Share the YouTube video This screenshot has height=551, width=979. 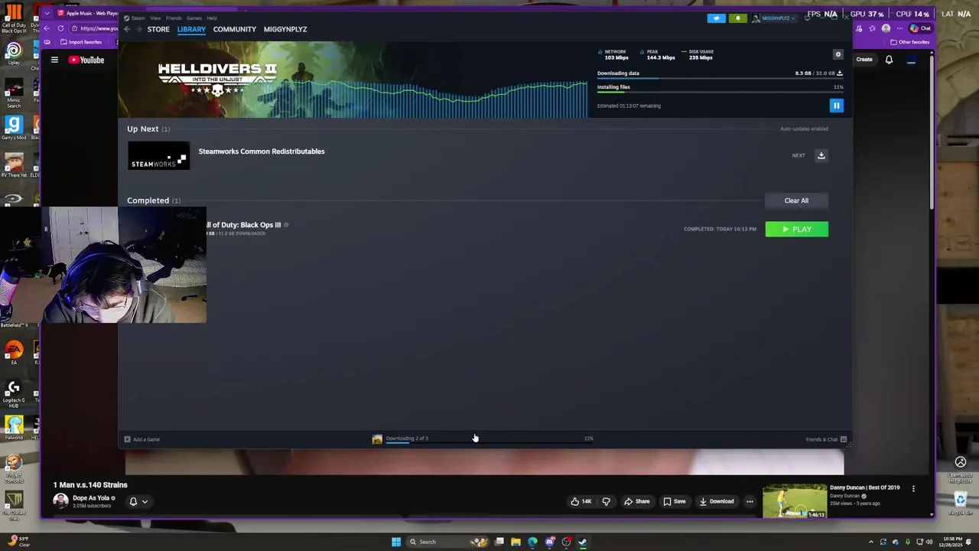[636, 501]
